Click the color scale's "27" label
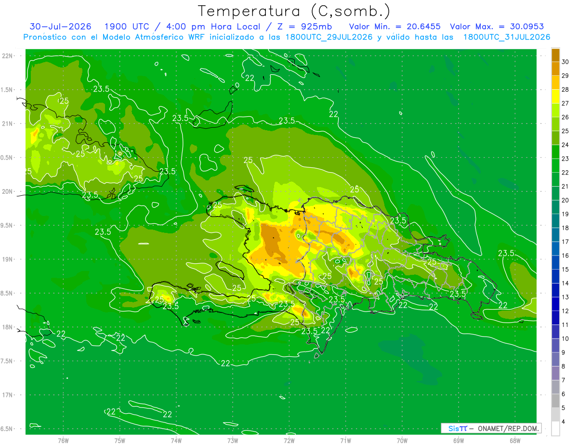The width and height of the screenshot is (578, 447). pos(565,103)
